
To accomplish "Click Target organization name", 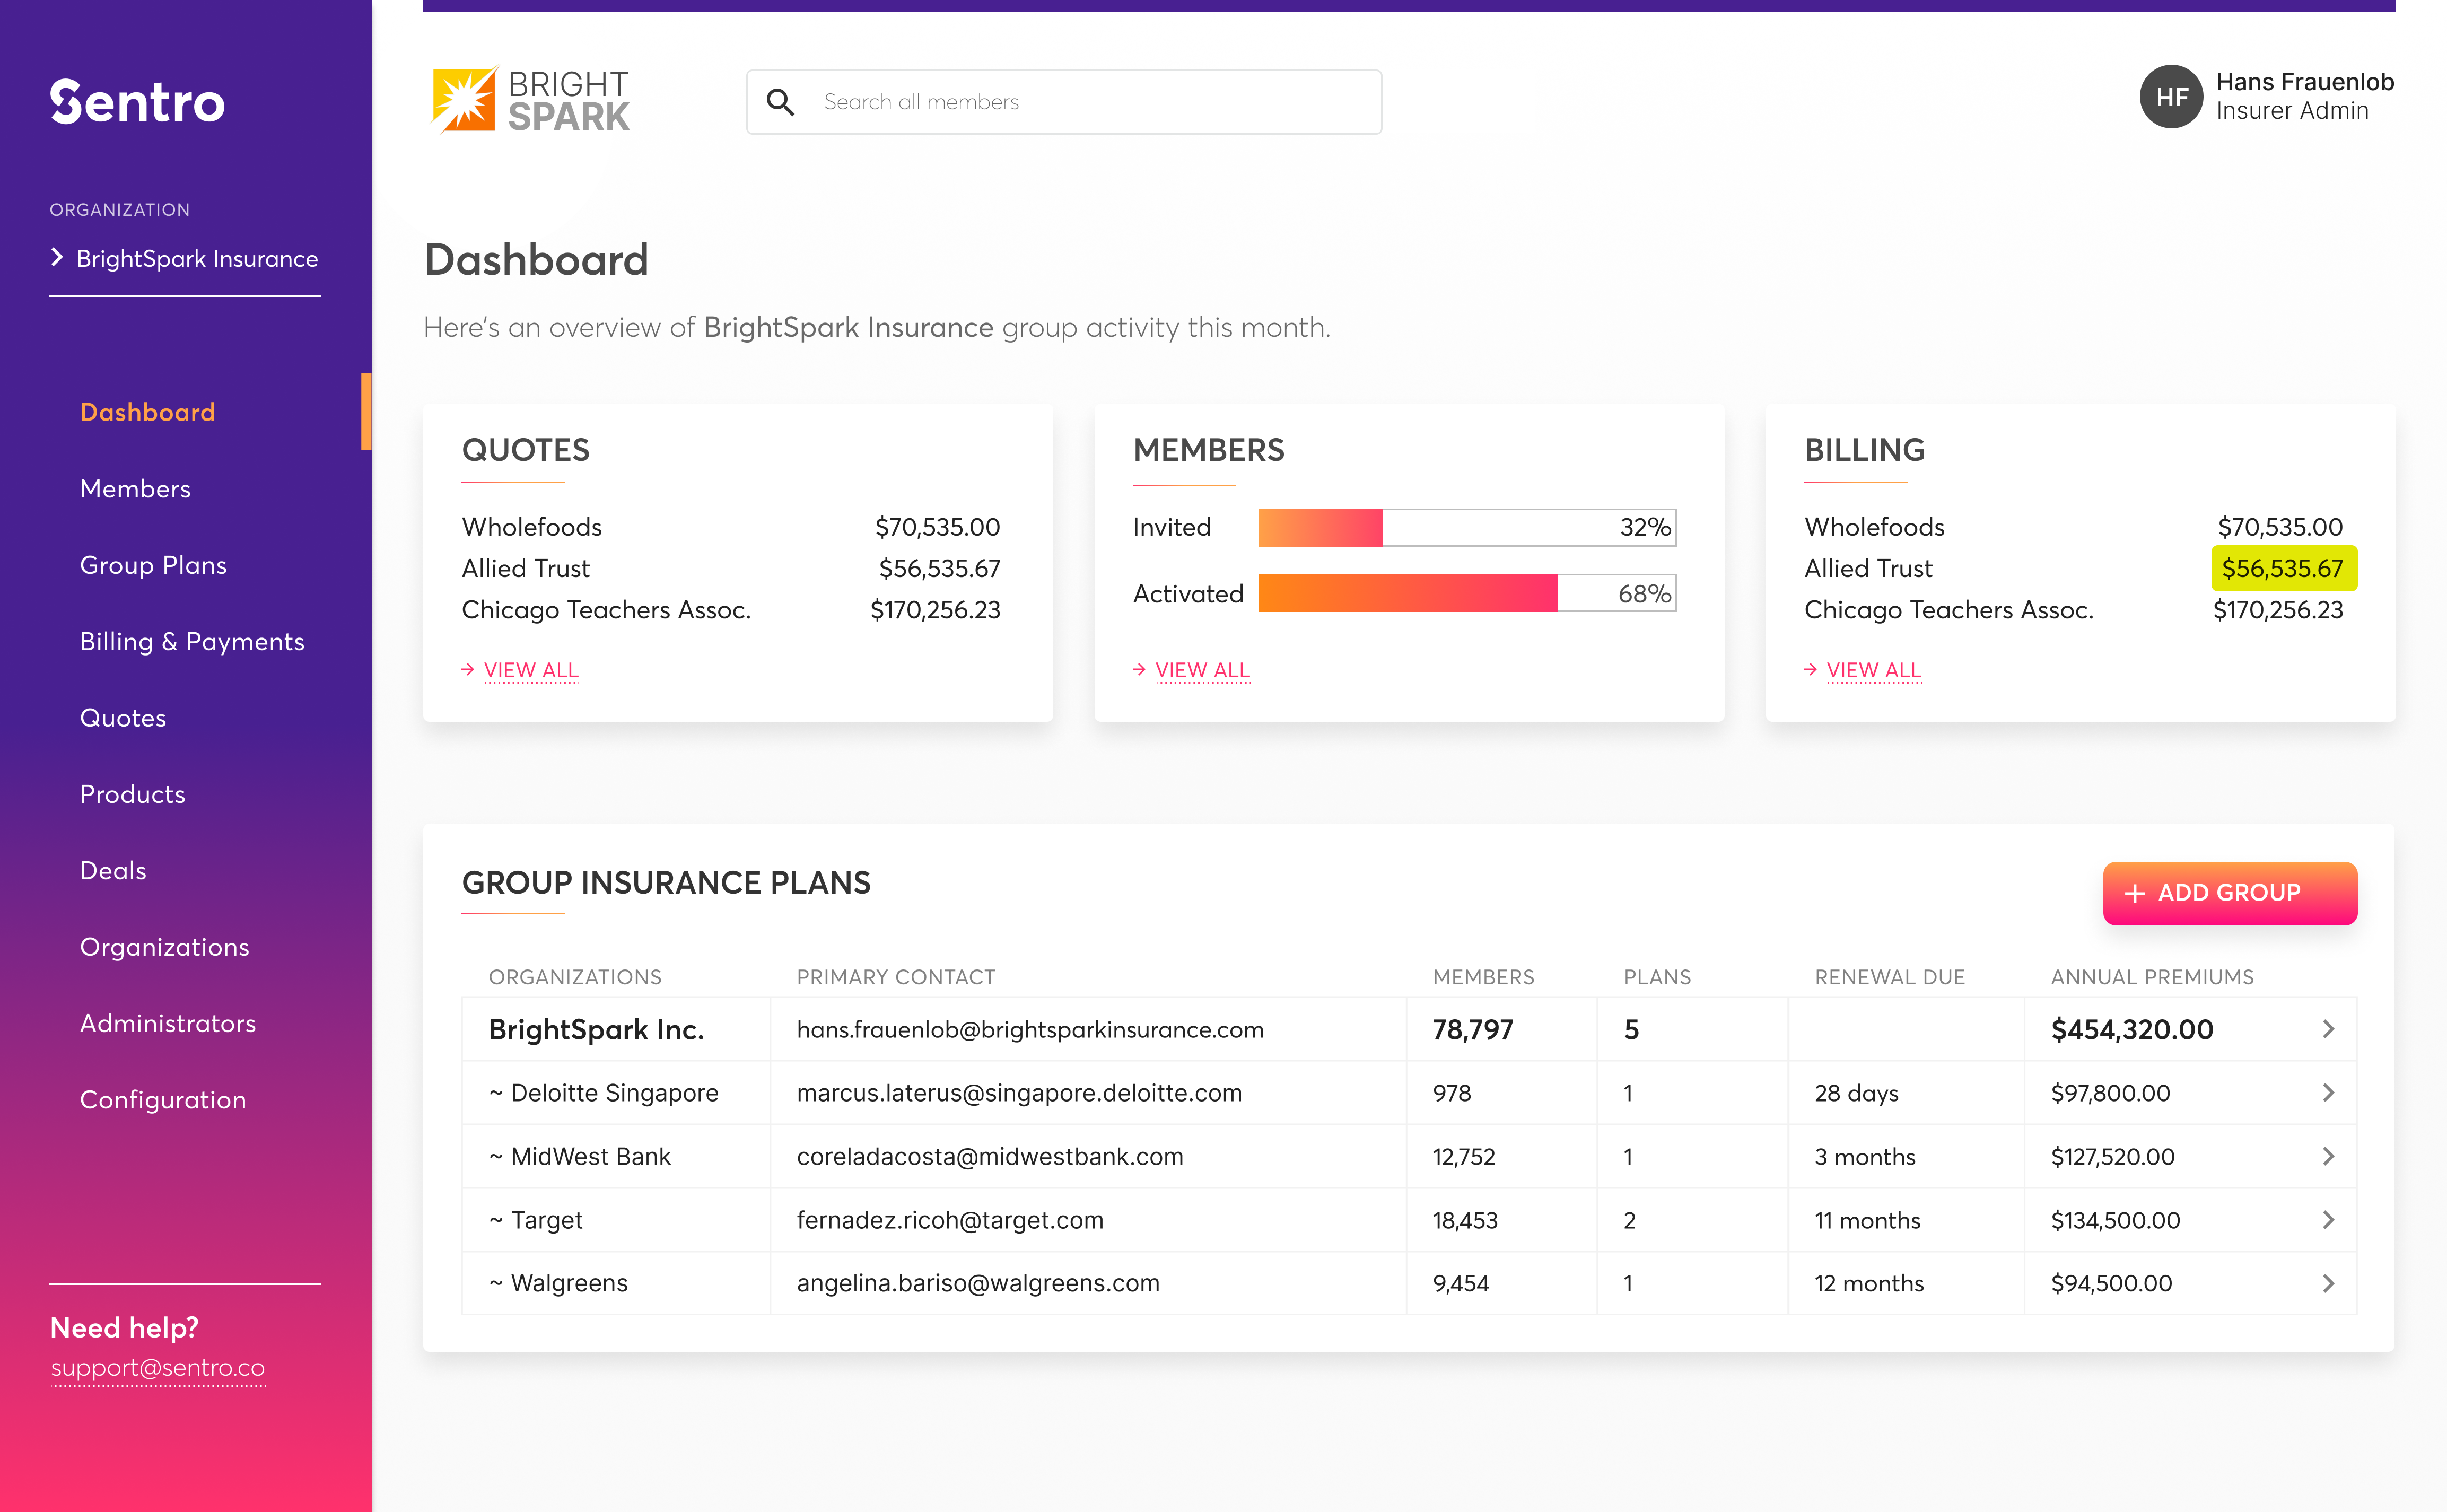I will pyautogui.click(x=536, y=1220).
